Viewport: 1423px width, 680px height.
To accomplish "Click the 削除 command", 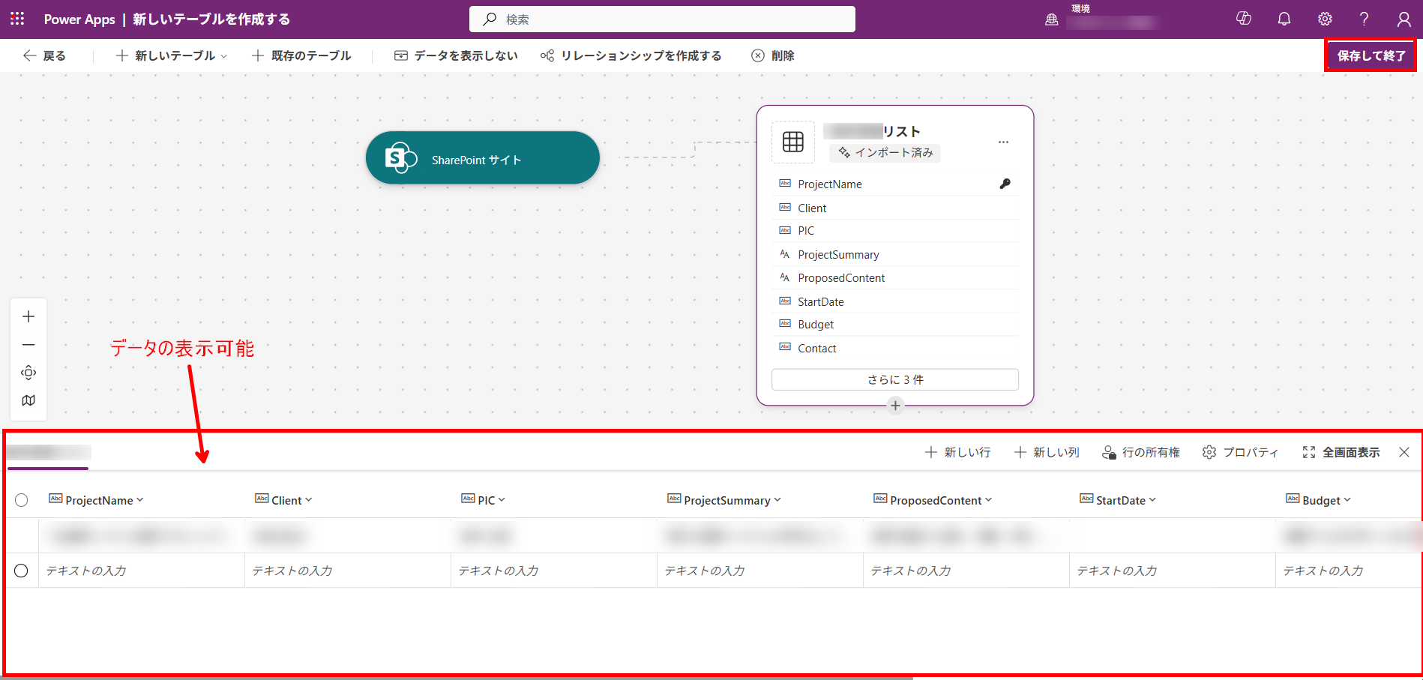I will (x=773, y=55).
